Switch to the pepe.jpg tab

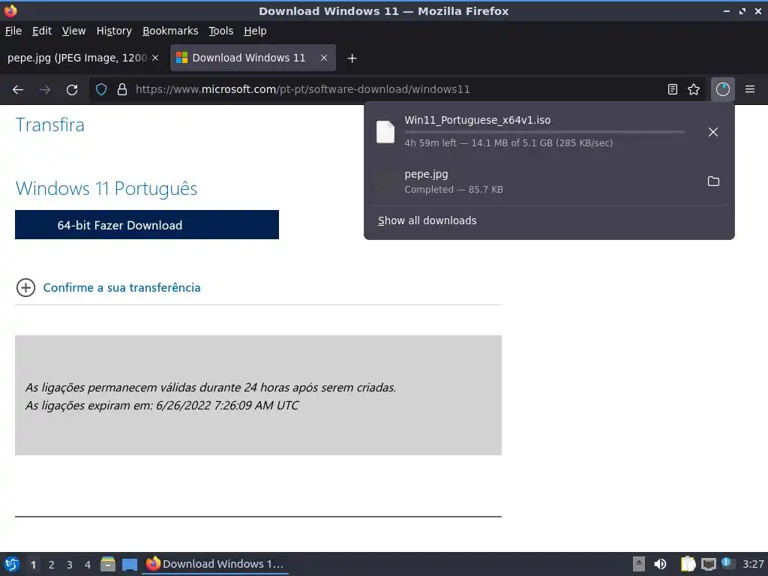pyautogui.click(x=77, y=58)
